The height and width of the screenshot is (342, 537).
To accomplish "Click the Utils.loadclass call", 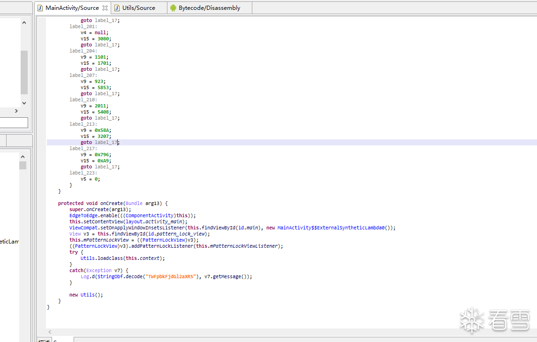I will [x=122, y=258].
